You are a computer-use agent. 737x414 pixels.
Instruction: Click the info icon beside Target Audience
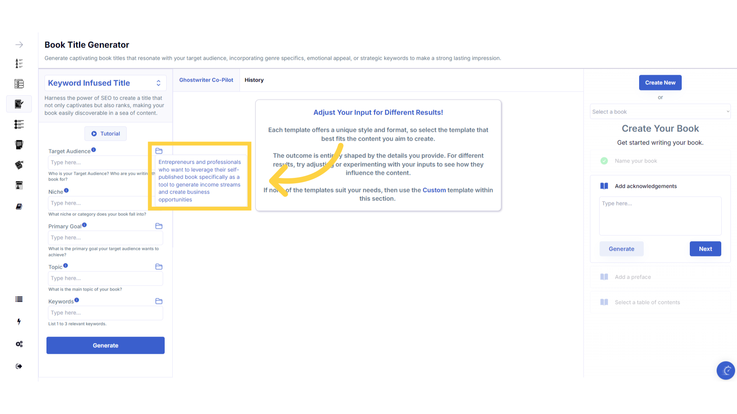(94, 150)
